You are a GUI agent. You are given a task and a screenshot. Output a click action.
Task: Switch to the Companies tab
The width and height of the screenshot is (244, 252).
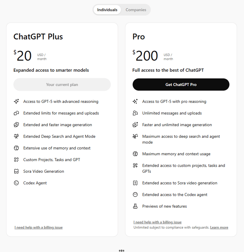136,10
